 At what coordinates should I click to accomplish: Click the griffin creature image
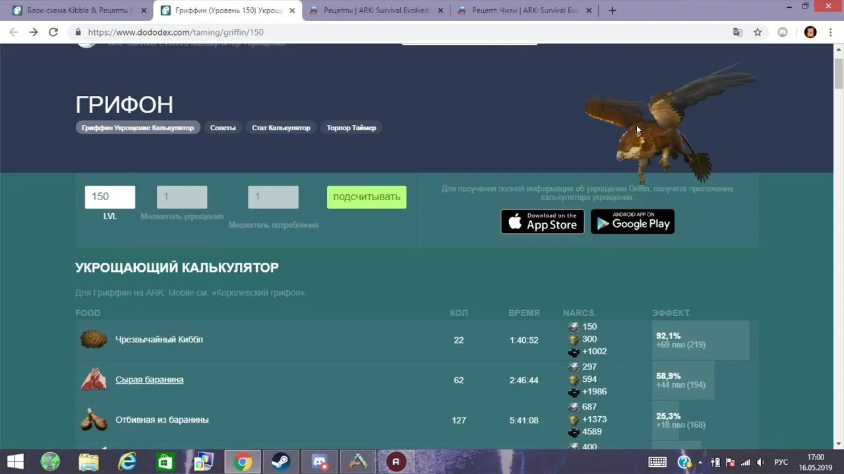[669, 125]
